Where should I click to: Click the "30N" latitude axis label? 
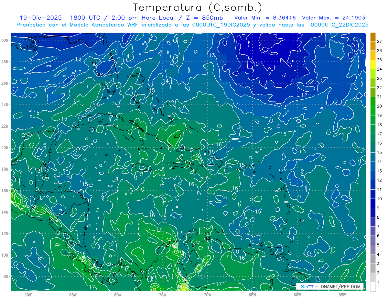point(5,40)
